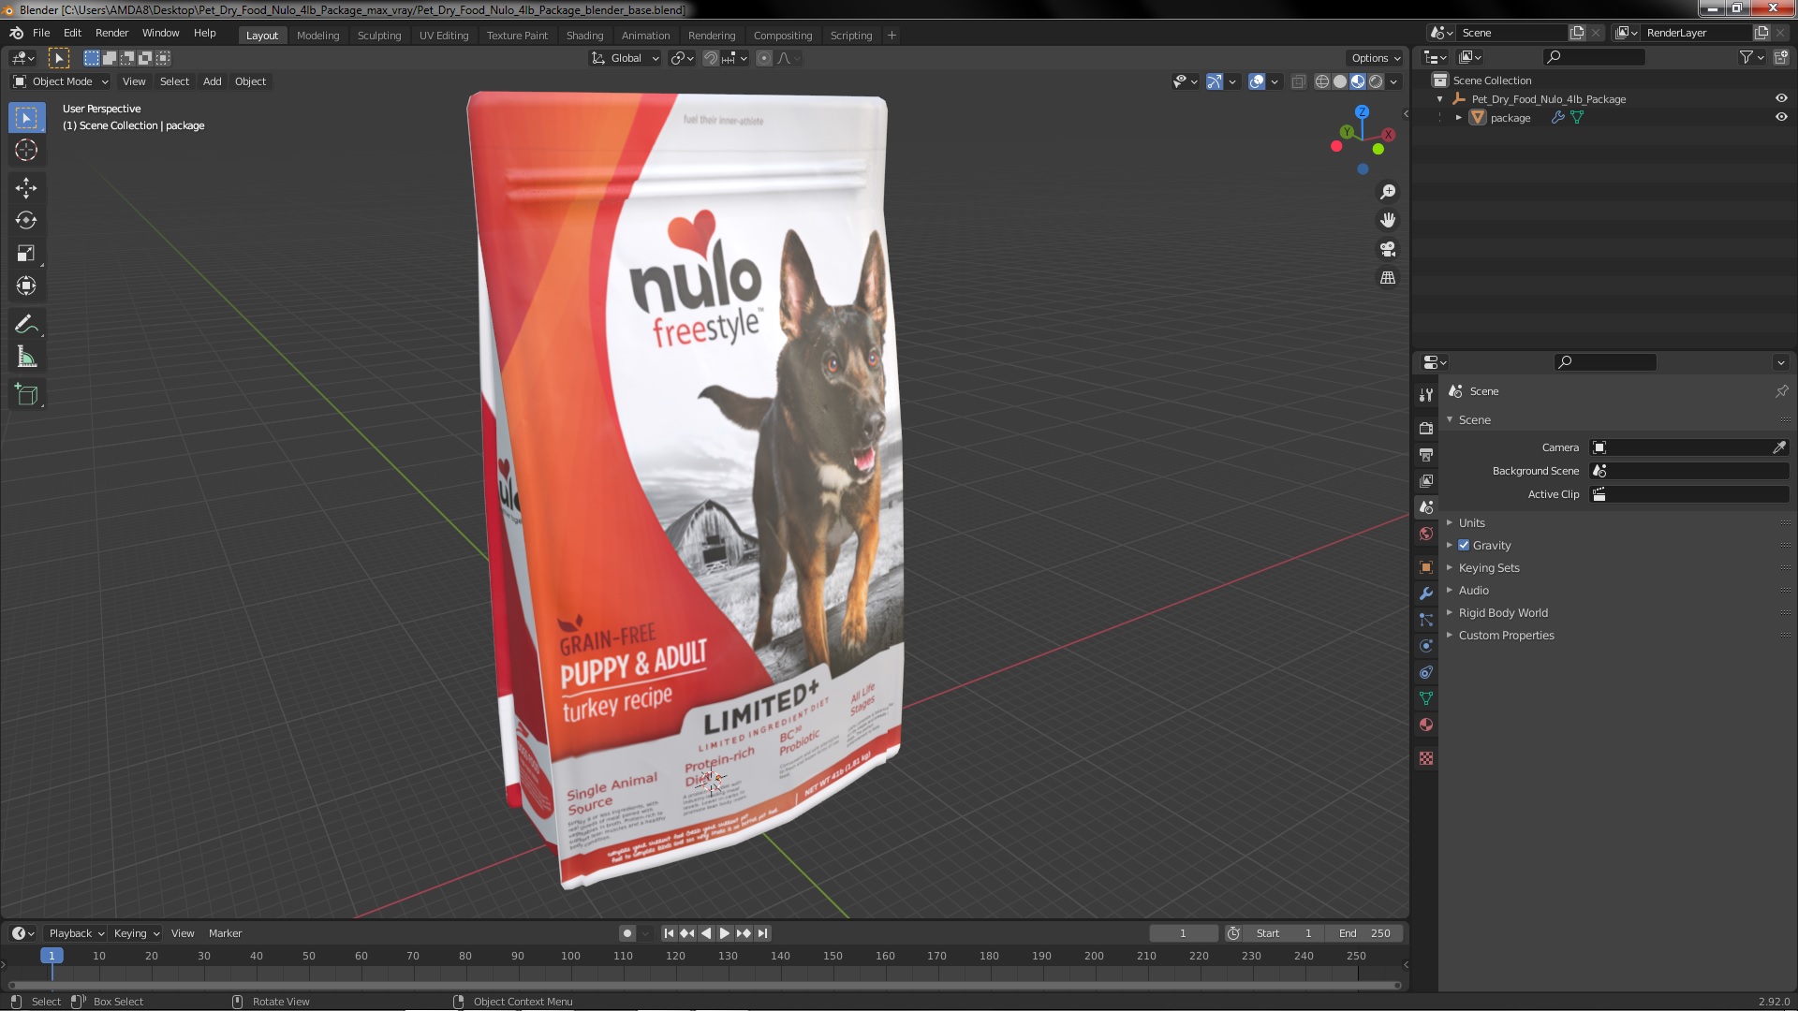
Task: Toggle camera view icon in viewport
Action: (x=1388, y=249)
